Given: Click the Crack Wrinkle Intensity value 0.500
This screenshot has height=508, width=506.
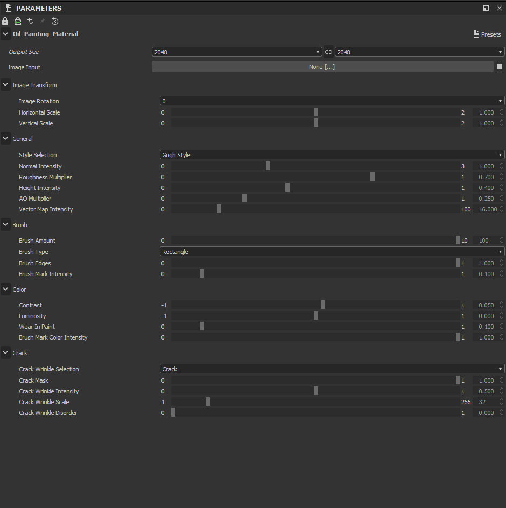Looking at the screenshot, I should [486, 391].
